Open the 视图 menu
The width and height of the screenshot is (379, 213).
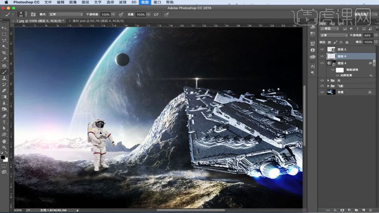tap(145, 2)
